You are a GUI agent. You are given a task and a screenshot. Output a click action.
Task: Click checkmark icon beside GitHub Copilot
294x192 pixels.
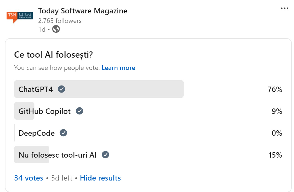click(80, 111)
